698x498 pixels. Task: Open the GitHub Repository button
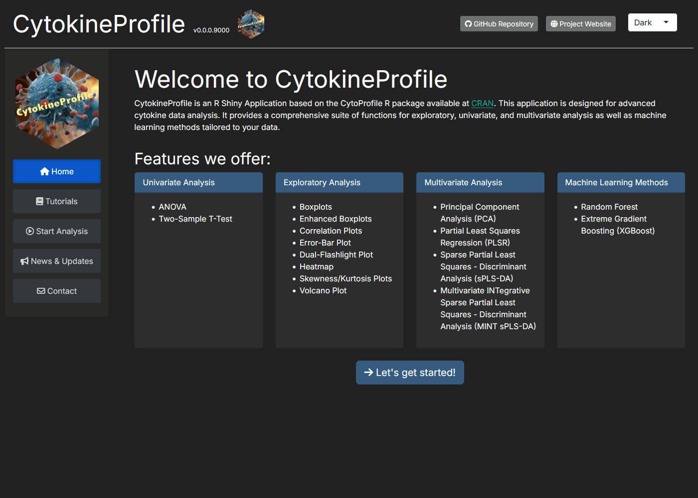(x=499, y=24)
